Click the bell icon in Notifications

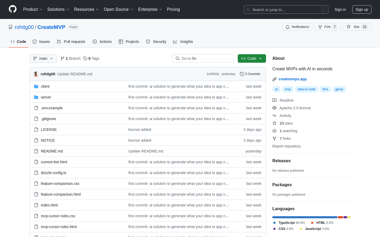(288, 27)
